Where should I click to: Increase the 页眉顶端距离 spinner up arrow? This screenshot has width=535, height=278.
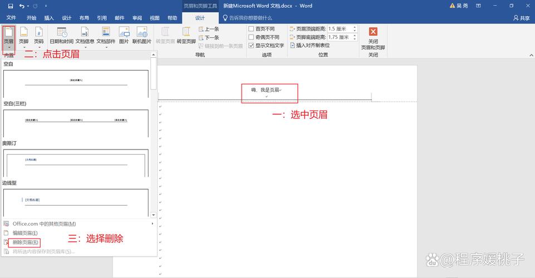coord(355,27)
